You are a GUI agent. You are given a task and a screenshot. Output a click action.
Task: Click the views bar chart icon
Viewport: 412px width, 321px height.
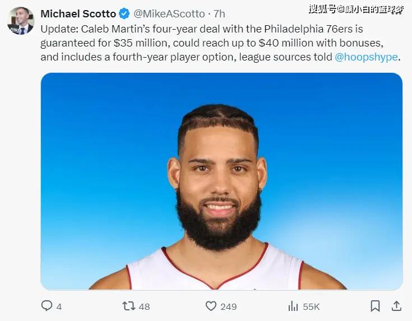click(293, 306)
